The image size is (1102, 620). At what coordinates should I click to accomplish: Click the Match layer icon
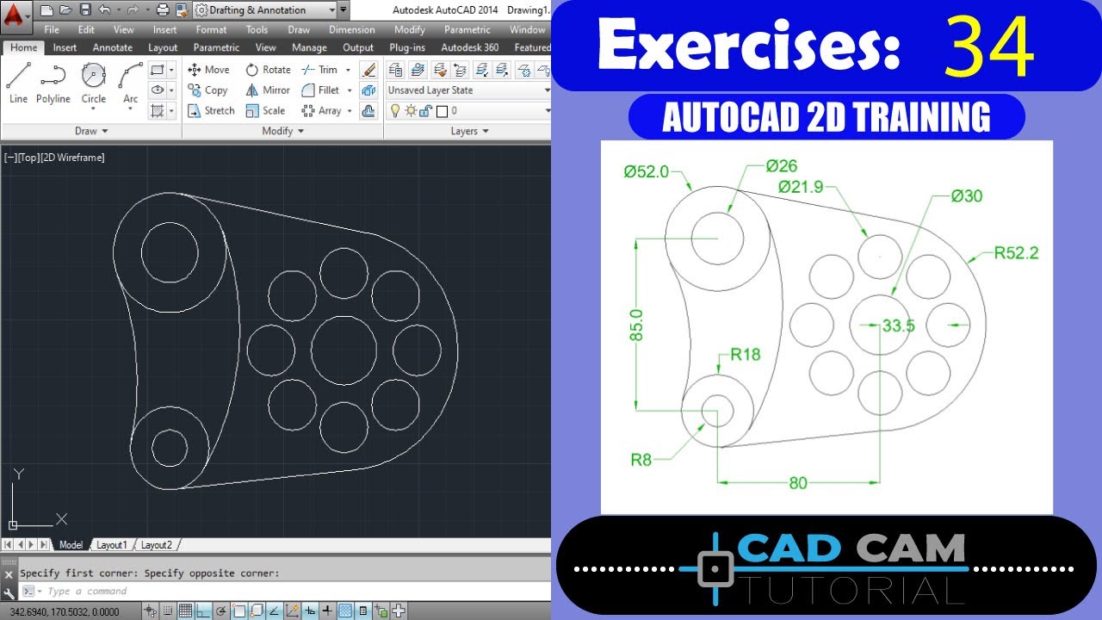439,70
